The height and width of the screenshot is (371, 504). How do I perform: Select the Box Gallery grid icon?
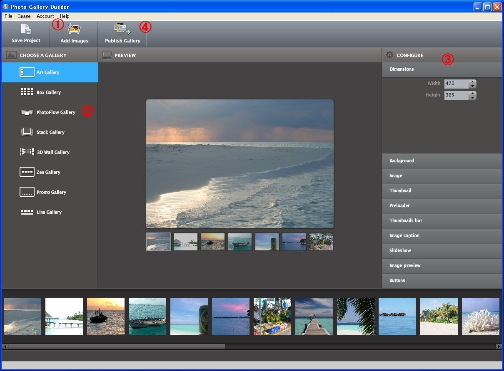pos(27,92)
